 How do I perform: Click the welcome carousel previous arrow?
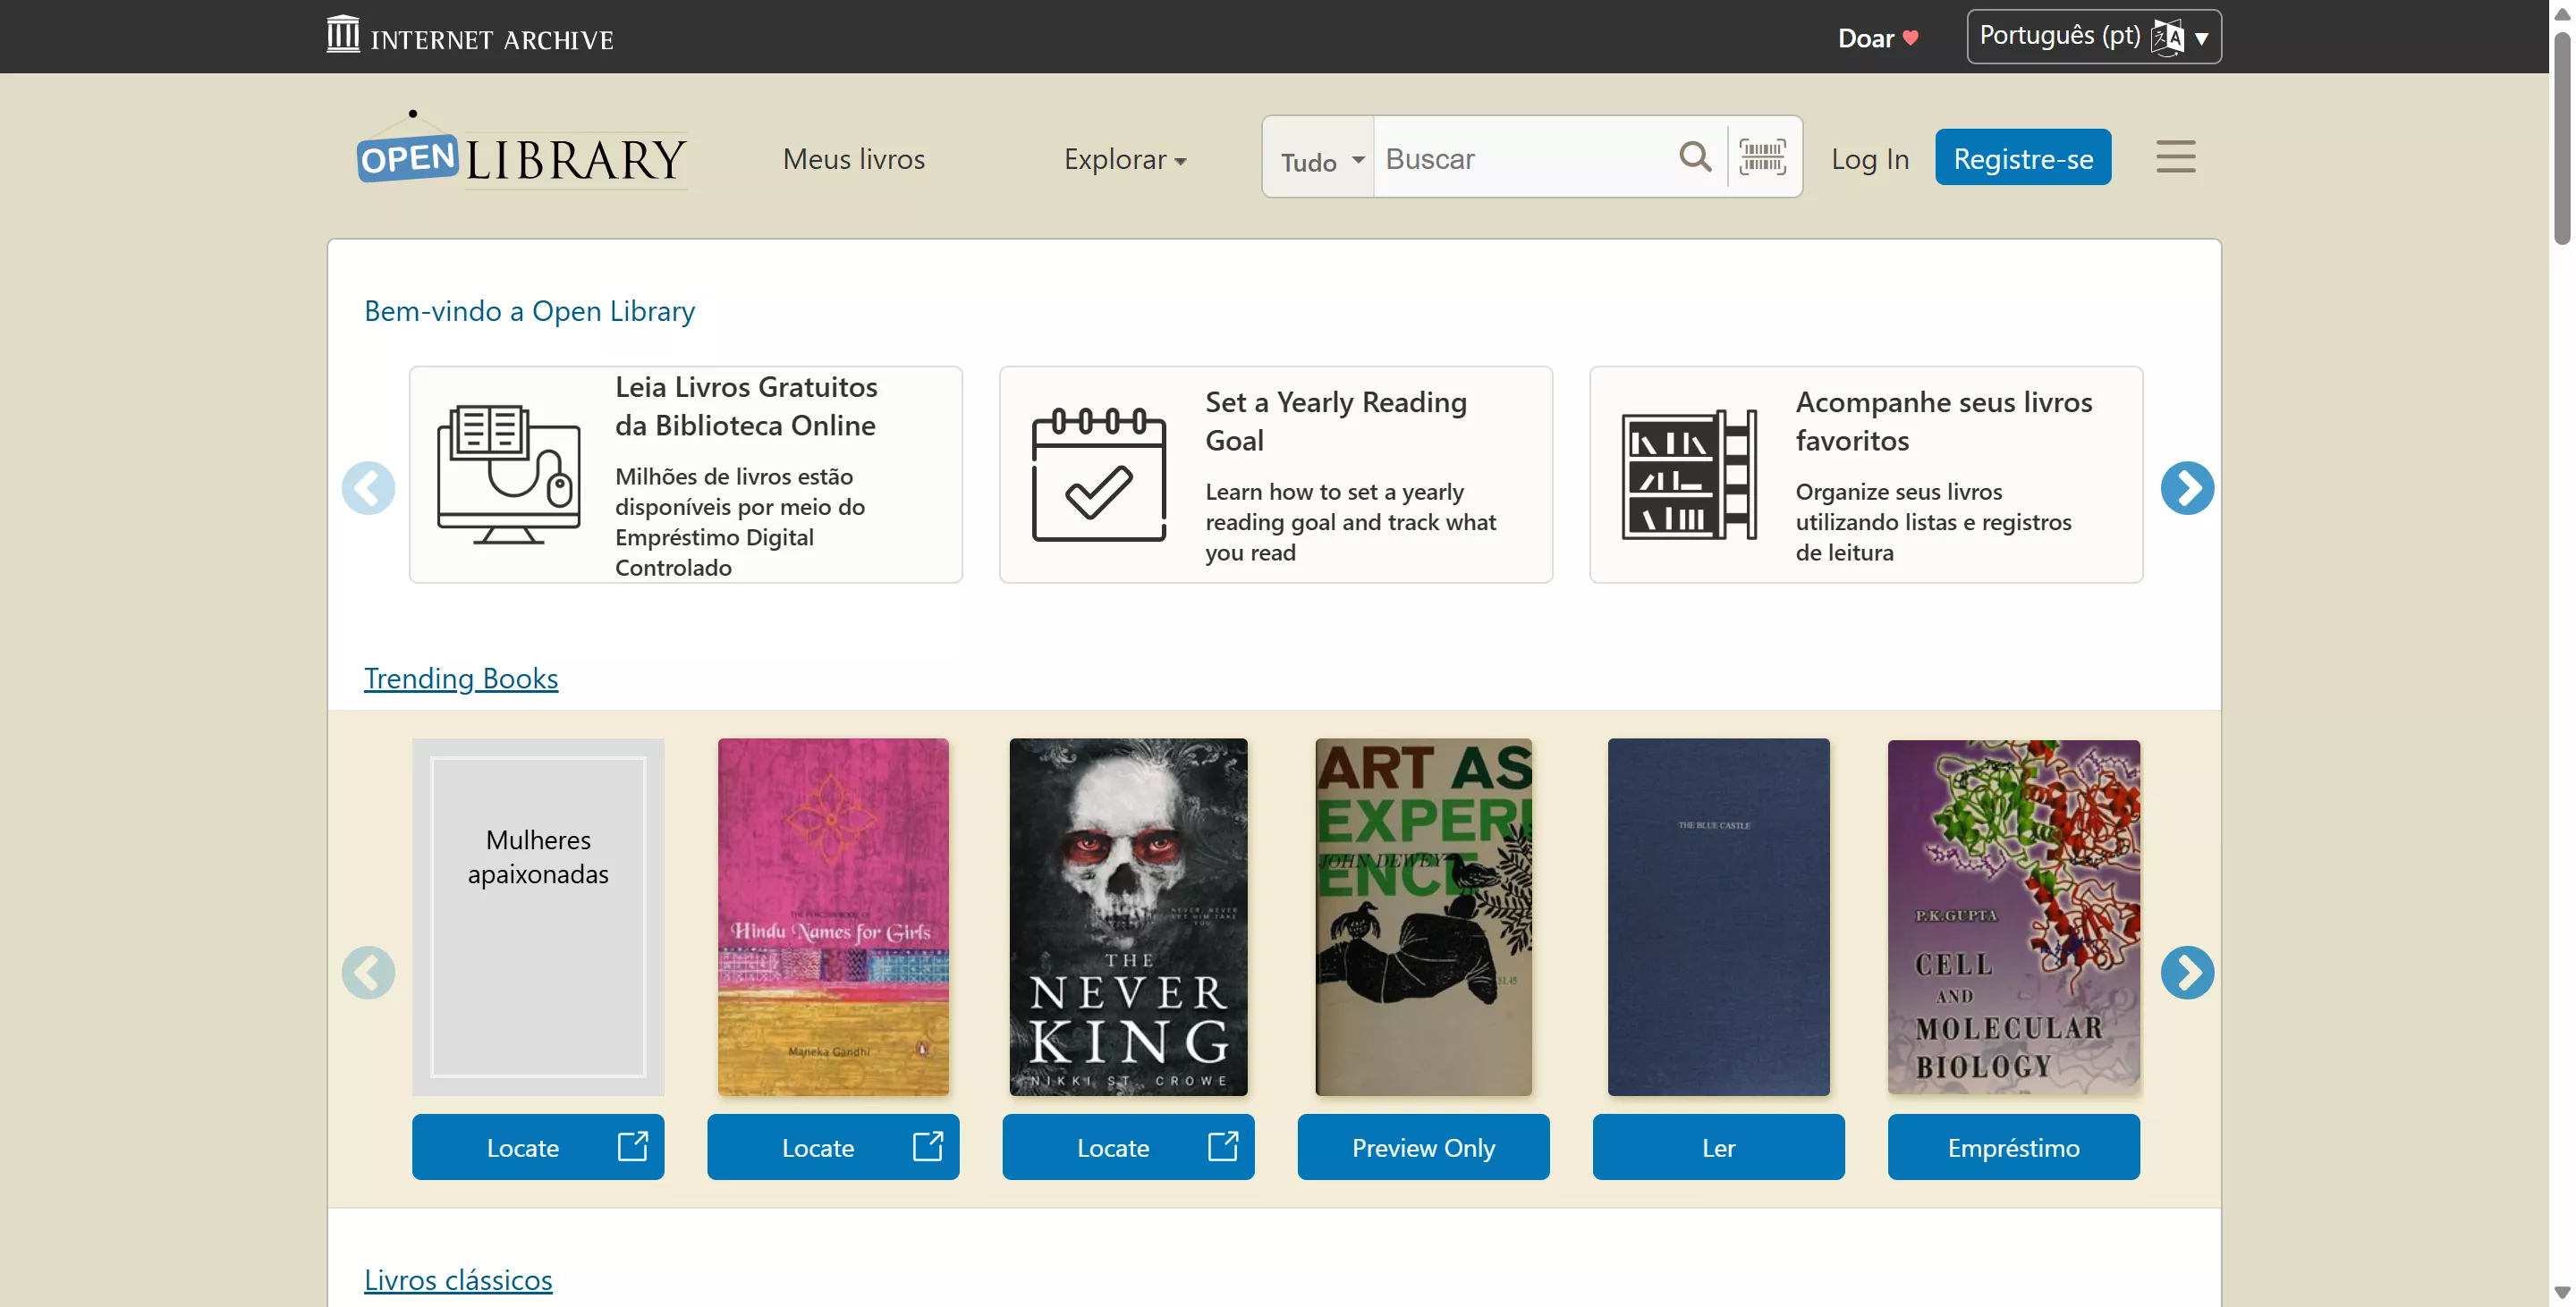click(368, 487)
